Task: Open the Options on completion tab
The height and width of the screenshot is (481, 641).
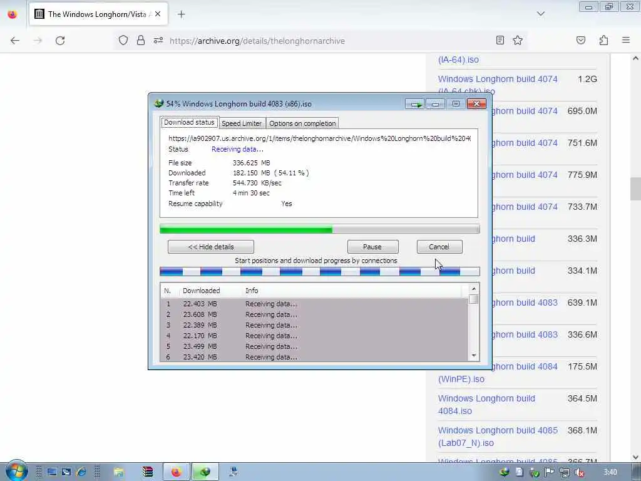Action: [x=302, y=123]
